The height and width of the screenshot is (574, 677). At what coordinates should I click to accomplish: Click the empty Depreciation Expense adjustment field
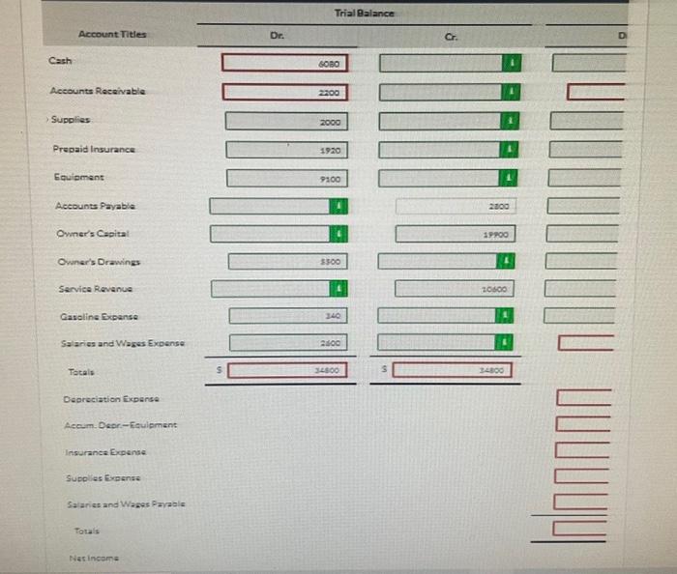point(584,397)
